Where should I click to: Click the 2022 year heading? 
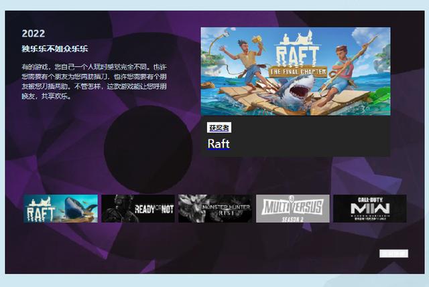pos(33,33)
